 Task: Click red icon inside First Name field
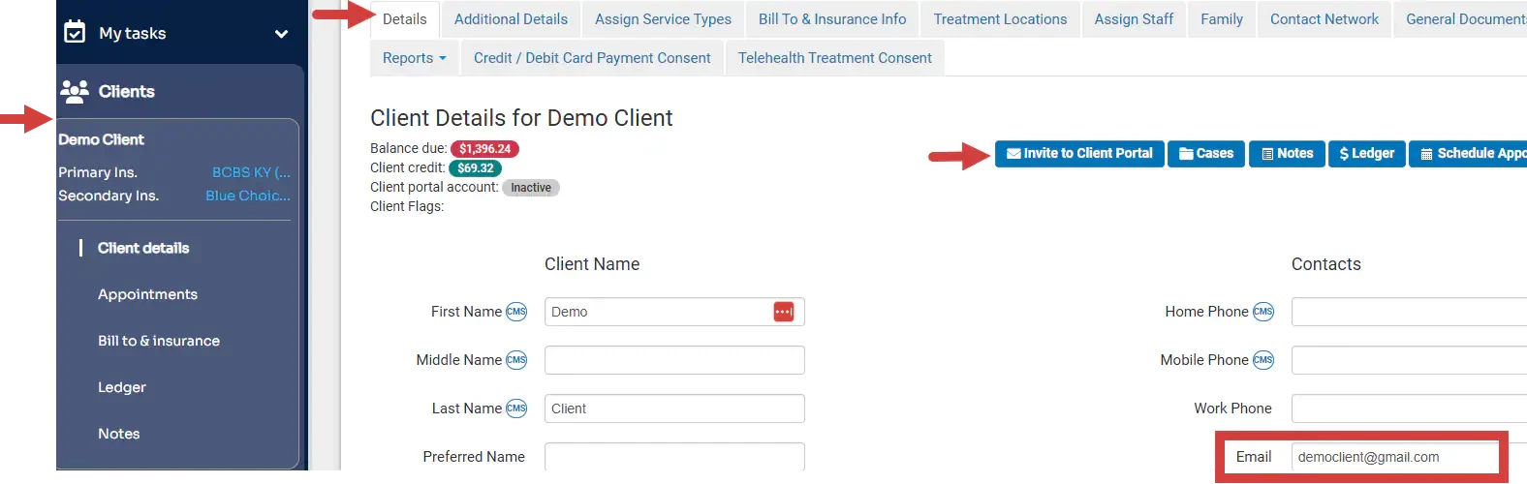tap(784, 312)
